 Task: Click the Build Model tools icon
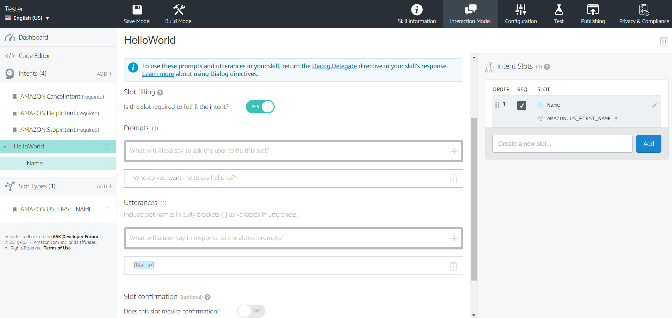tap(179, 10)
